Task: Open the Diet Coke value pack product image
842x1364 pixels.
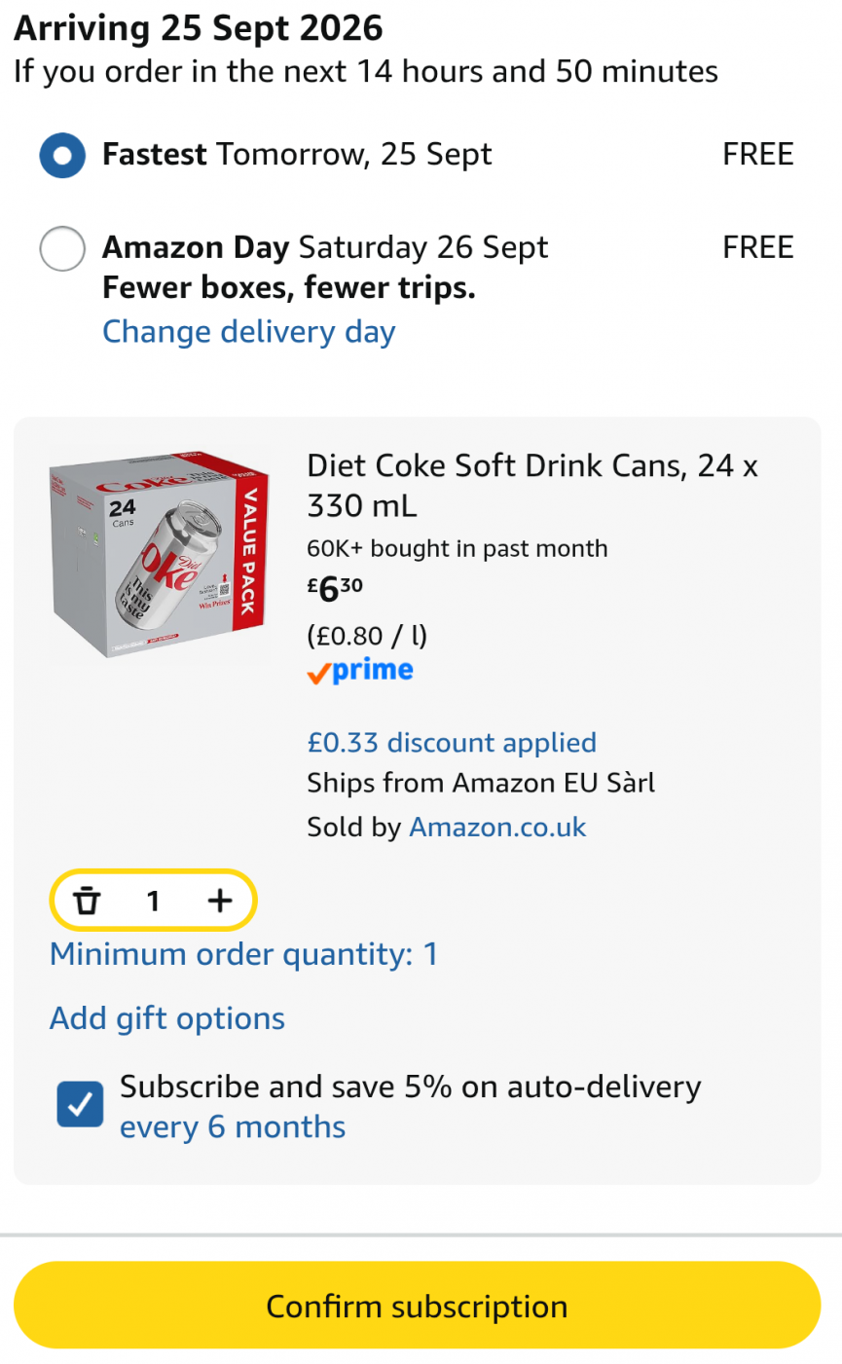Action: point(159,554)
